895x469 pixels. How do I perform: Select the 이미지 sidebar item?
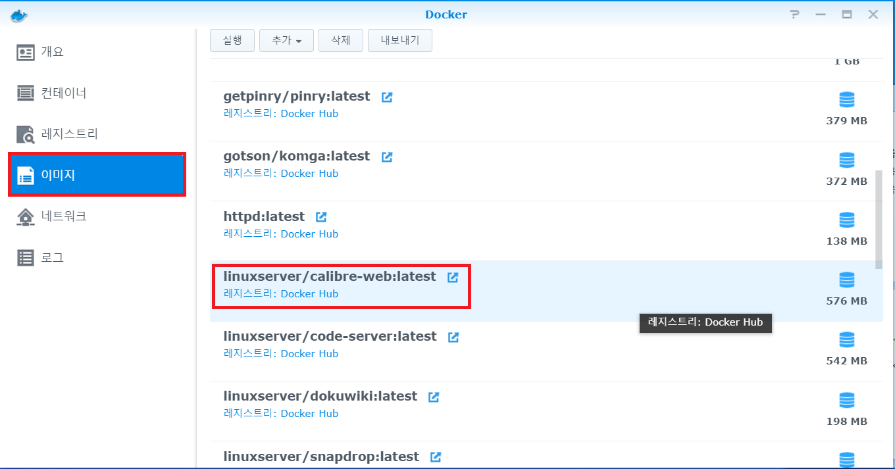97,175
